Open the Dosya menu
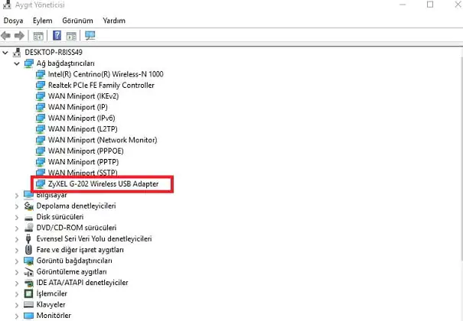Image resolution: width=463 pixels, height=321 pixels. (13, 21)
